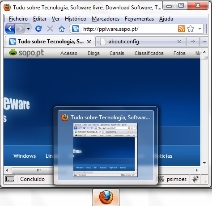This screenshot has height=206, width=212.
Task: Click the Concluído status text
Action: [32, 179]
